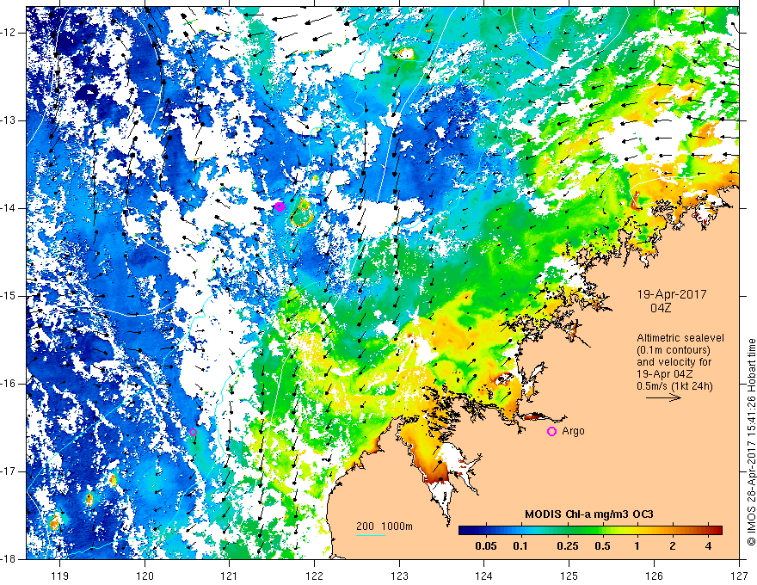Screen dimensions: 757x585
Task: Click the 'and velocity for' text line
Action: [674, 361]
